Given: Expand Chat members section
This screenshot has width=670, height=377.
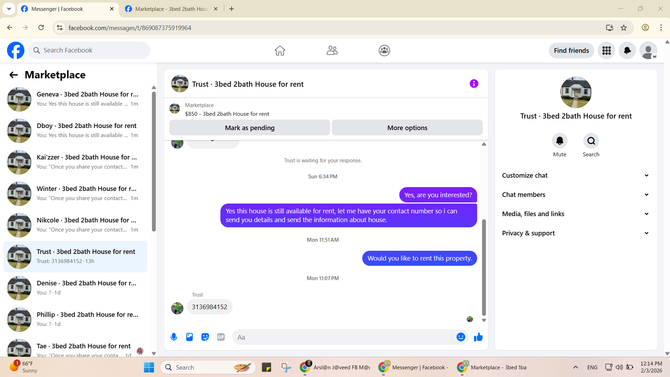Looking at the screenshot, I should pos(576,195).
